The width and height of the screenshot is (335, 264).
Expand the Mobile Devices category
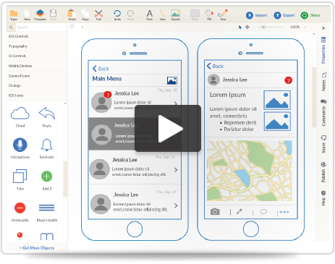pos(37,66)
